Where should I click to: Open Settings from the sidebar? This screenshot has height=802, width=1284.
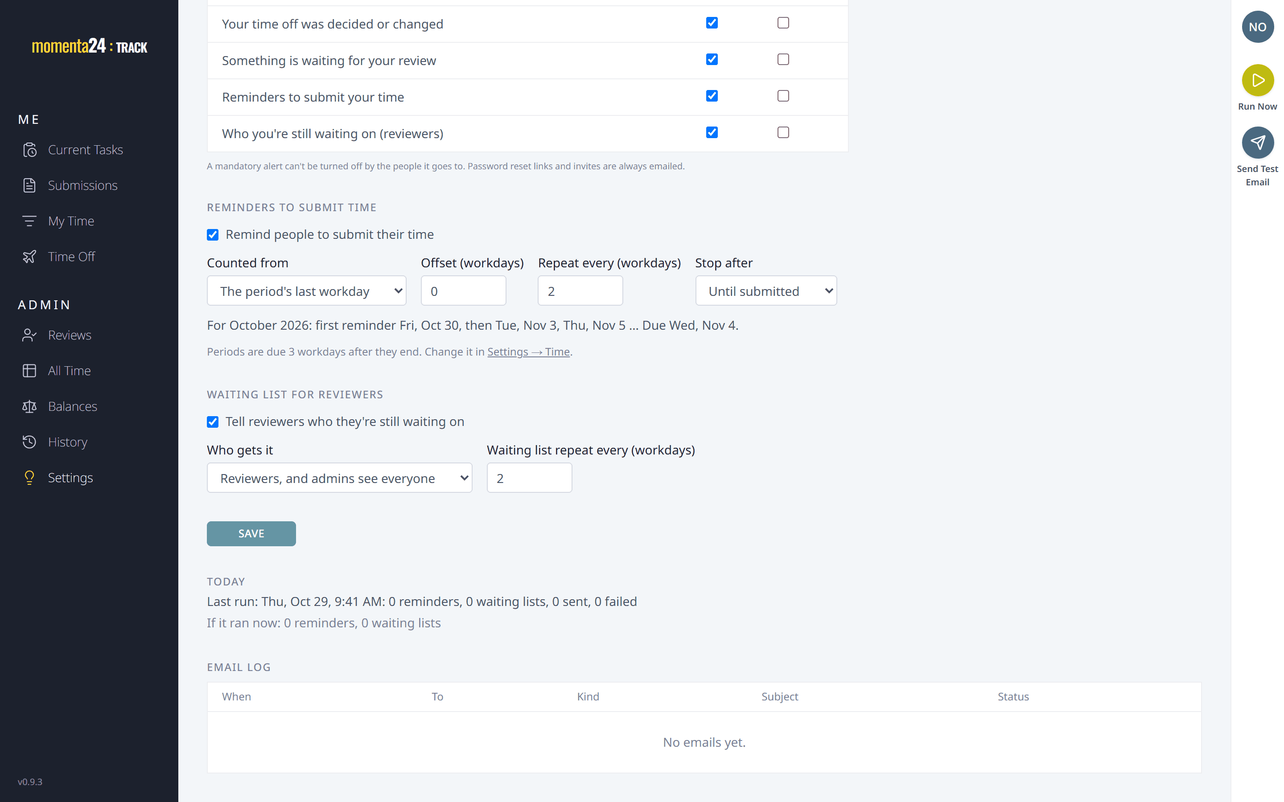click(70, 477)
